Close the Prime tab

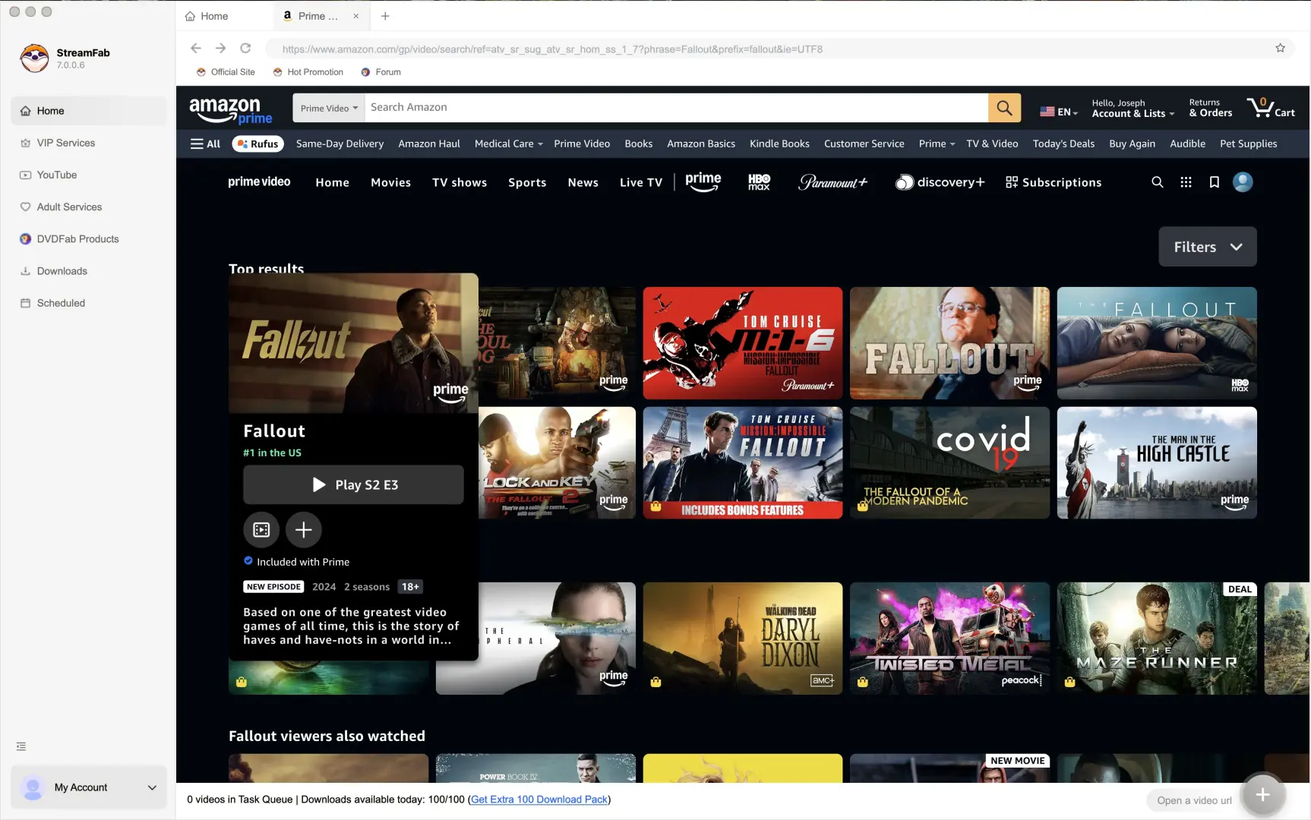(355, 16)
